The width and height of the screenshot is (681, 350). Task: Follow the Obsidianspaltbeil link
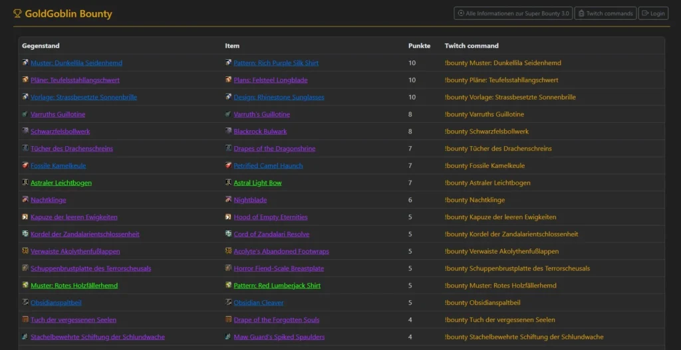click(x=56, y=303)
